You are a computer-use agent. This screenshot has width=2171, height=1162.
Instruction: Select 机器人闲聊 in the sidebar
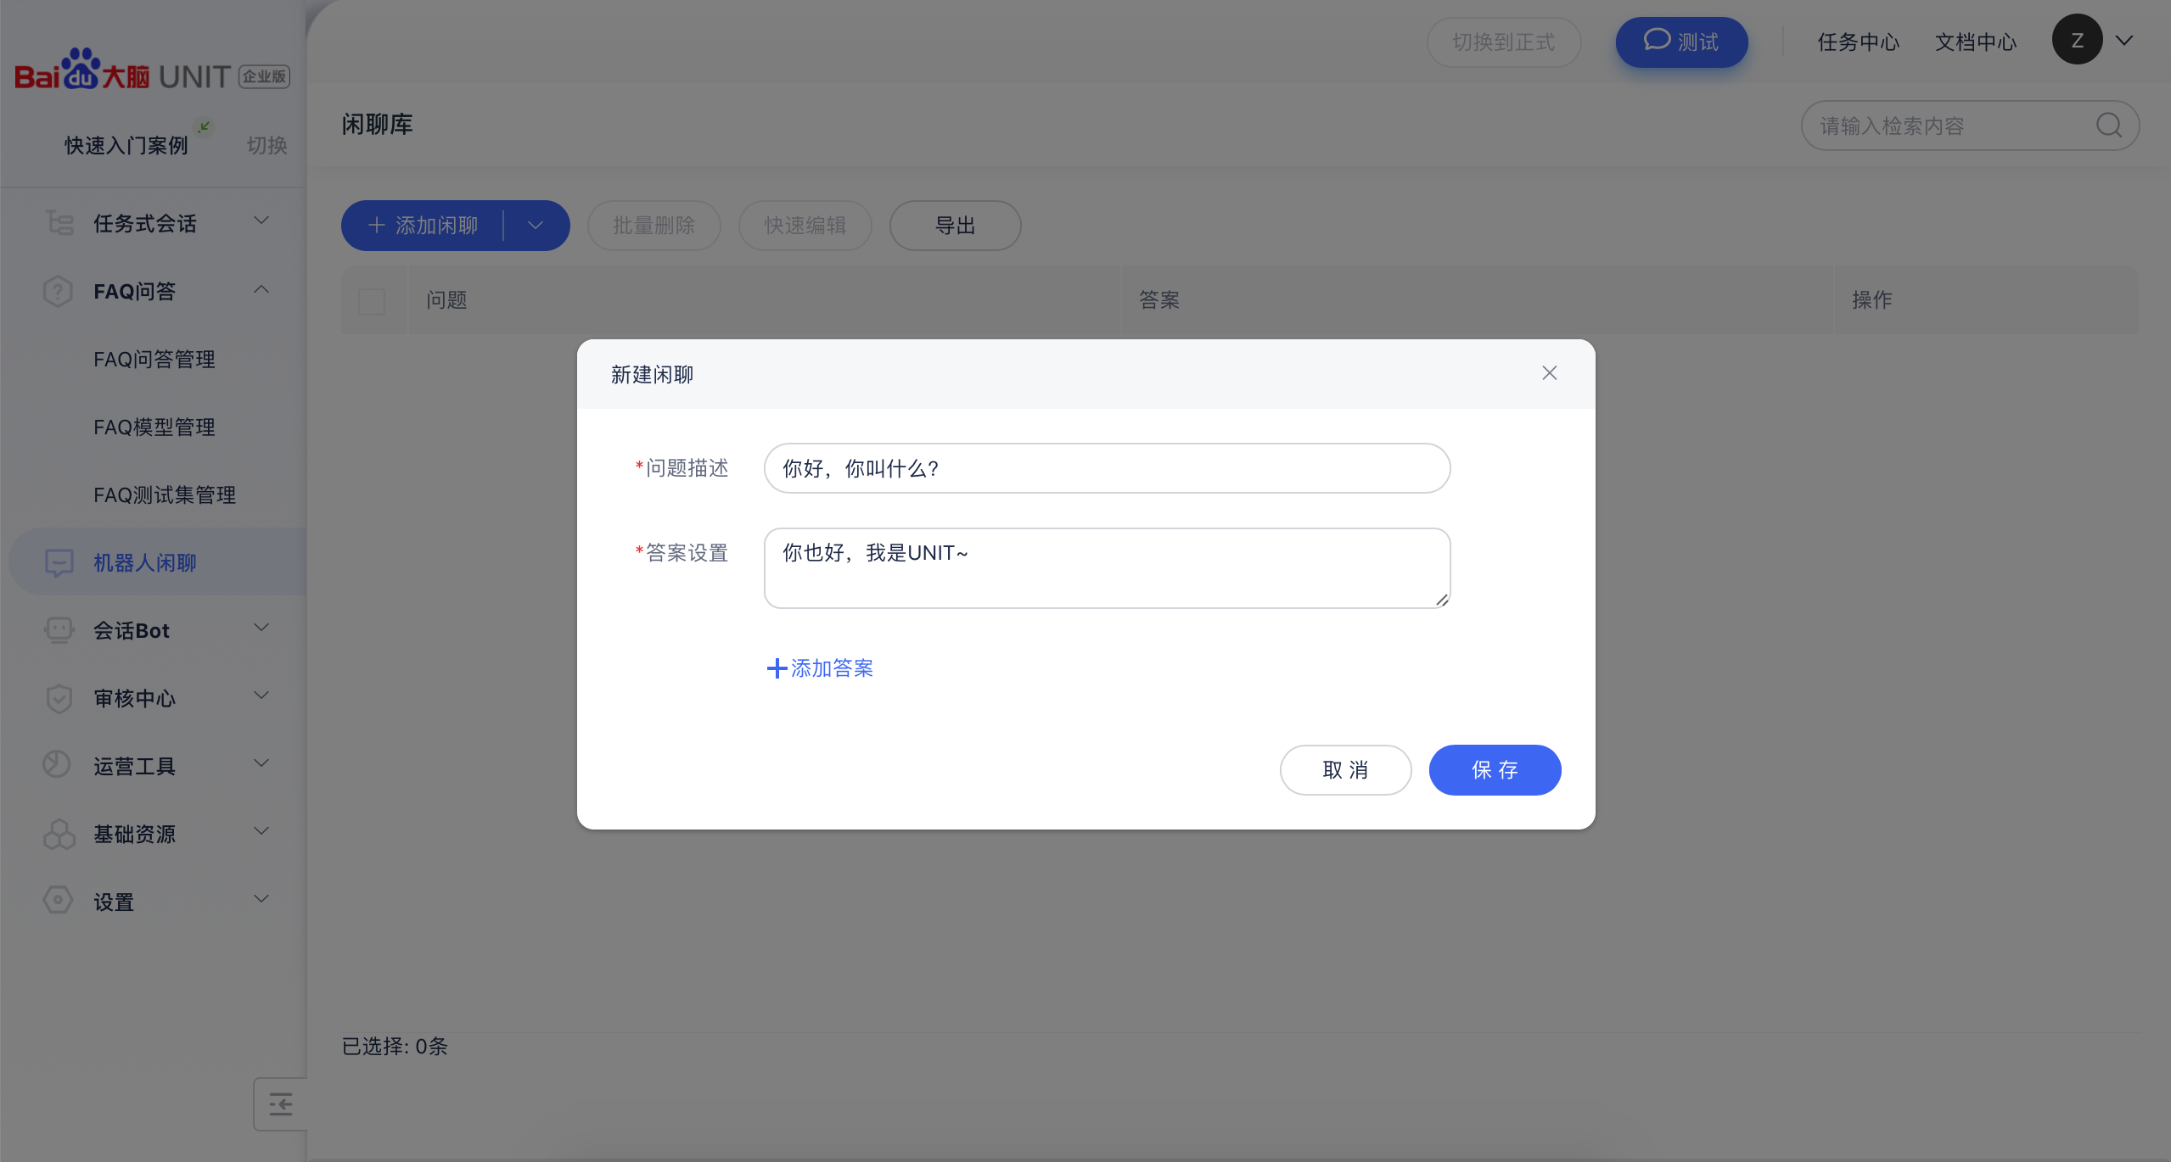pos(144,562)
